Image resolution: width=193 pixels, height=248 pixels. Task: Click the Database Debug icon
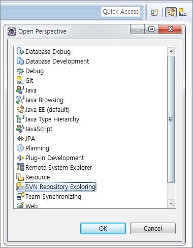[20, 51]
